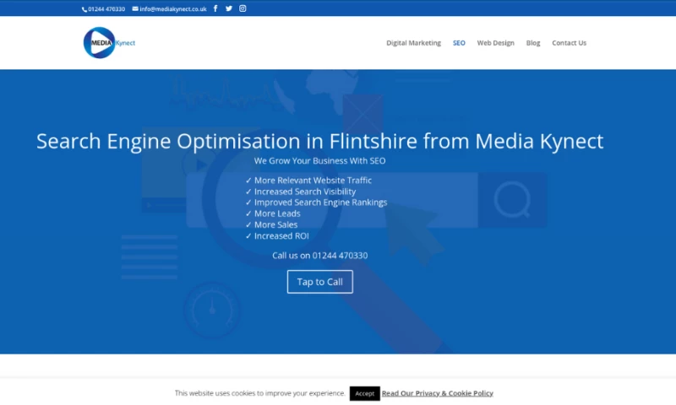Open the Blog navigation link

[x=533, y=43]
